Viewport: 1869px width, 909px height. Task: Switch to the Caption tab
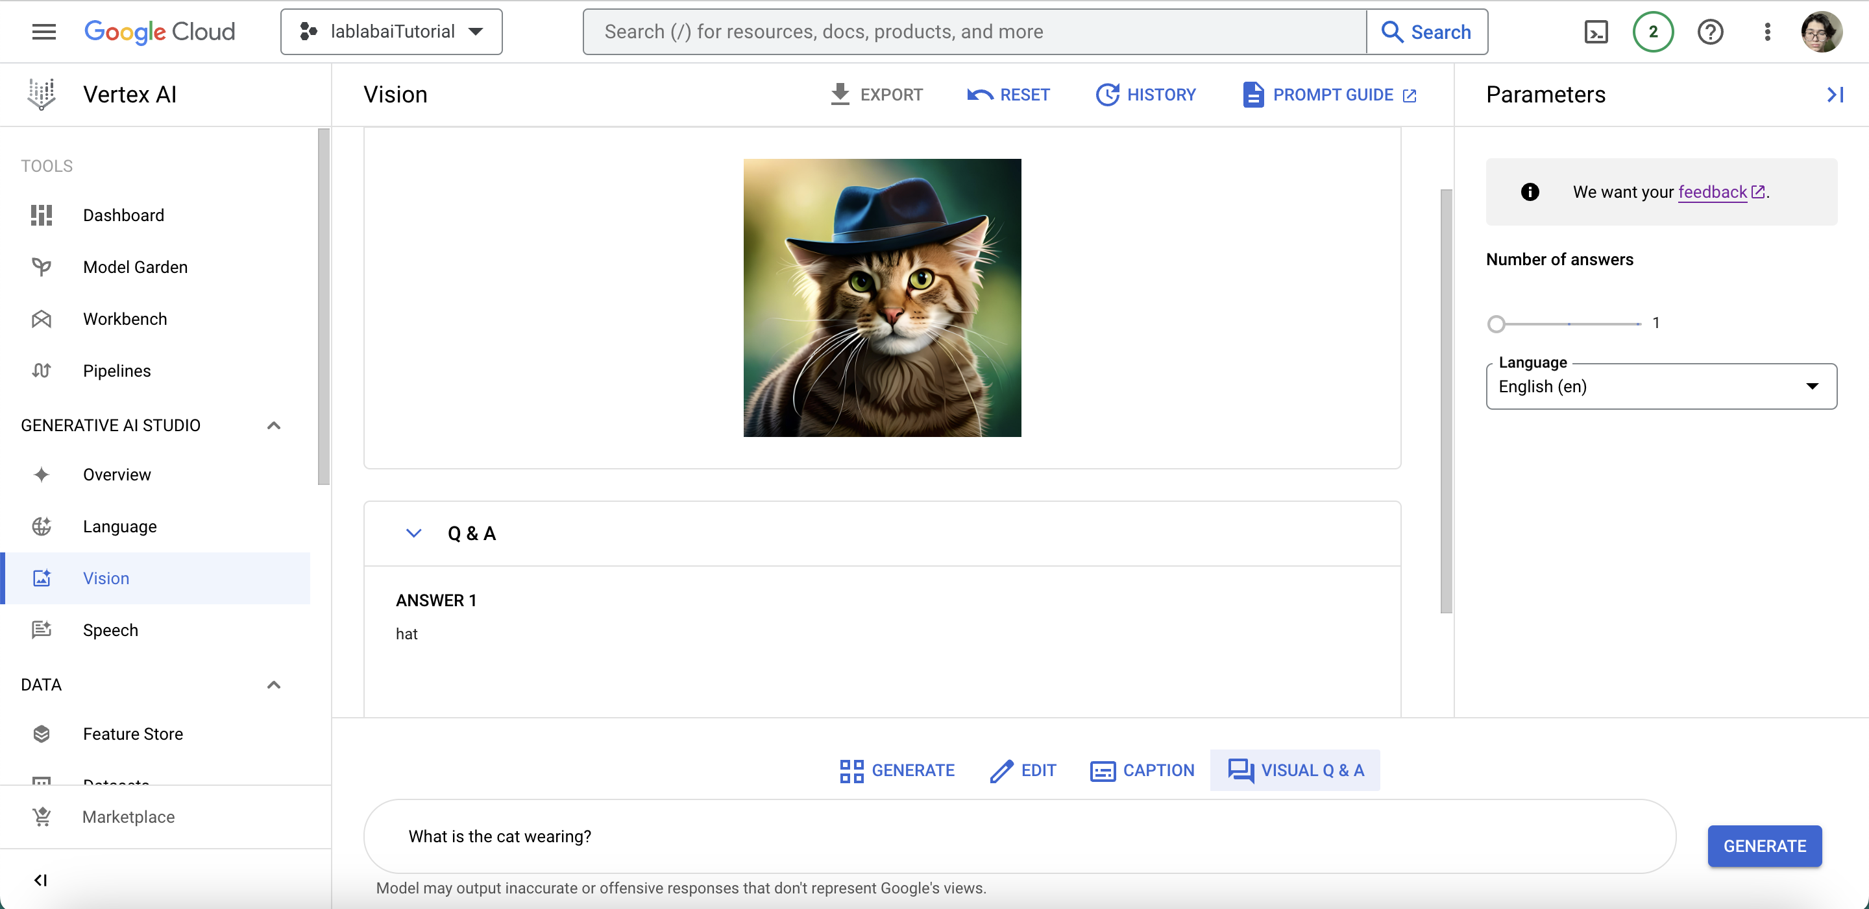coord(1142,770)
